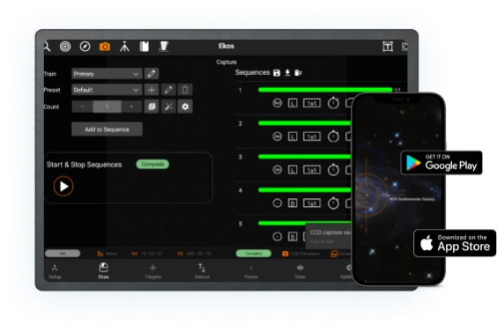
Task: Click sequence 1 green progress bar
Action: 325,90
